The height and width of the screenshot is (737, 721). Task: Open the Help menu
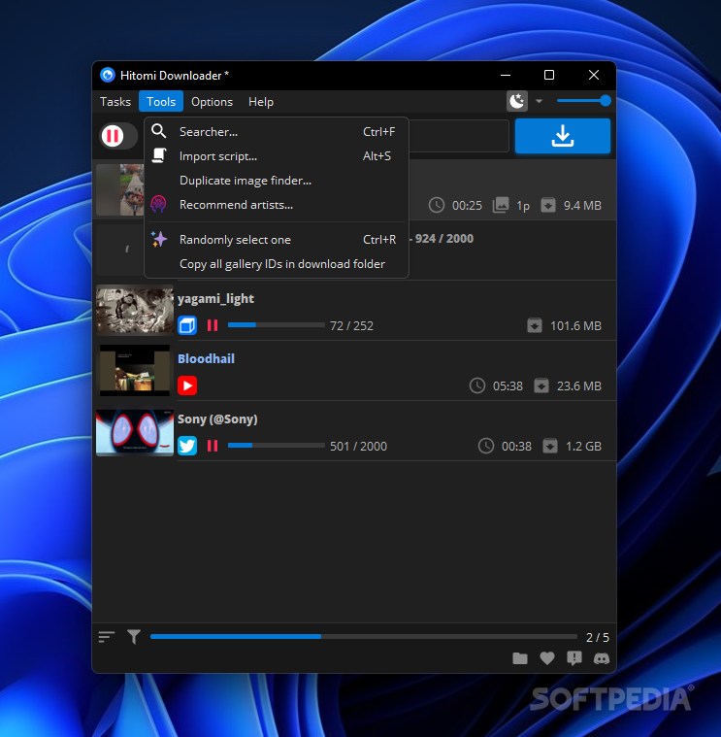pos(261,102)
